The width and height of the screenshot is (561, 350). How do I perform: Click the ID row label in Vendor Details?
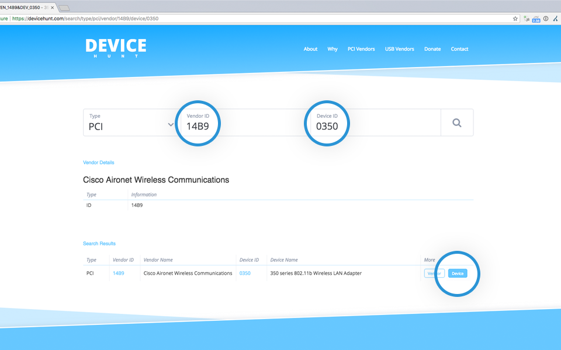click(x=89, y=205)
